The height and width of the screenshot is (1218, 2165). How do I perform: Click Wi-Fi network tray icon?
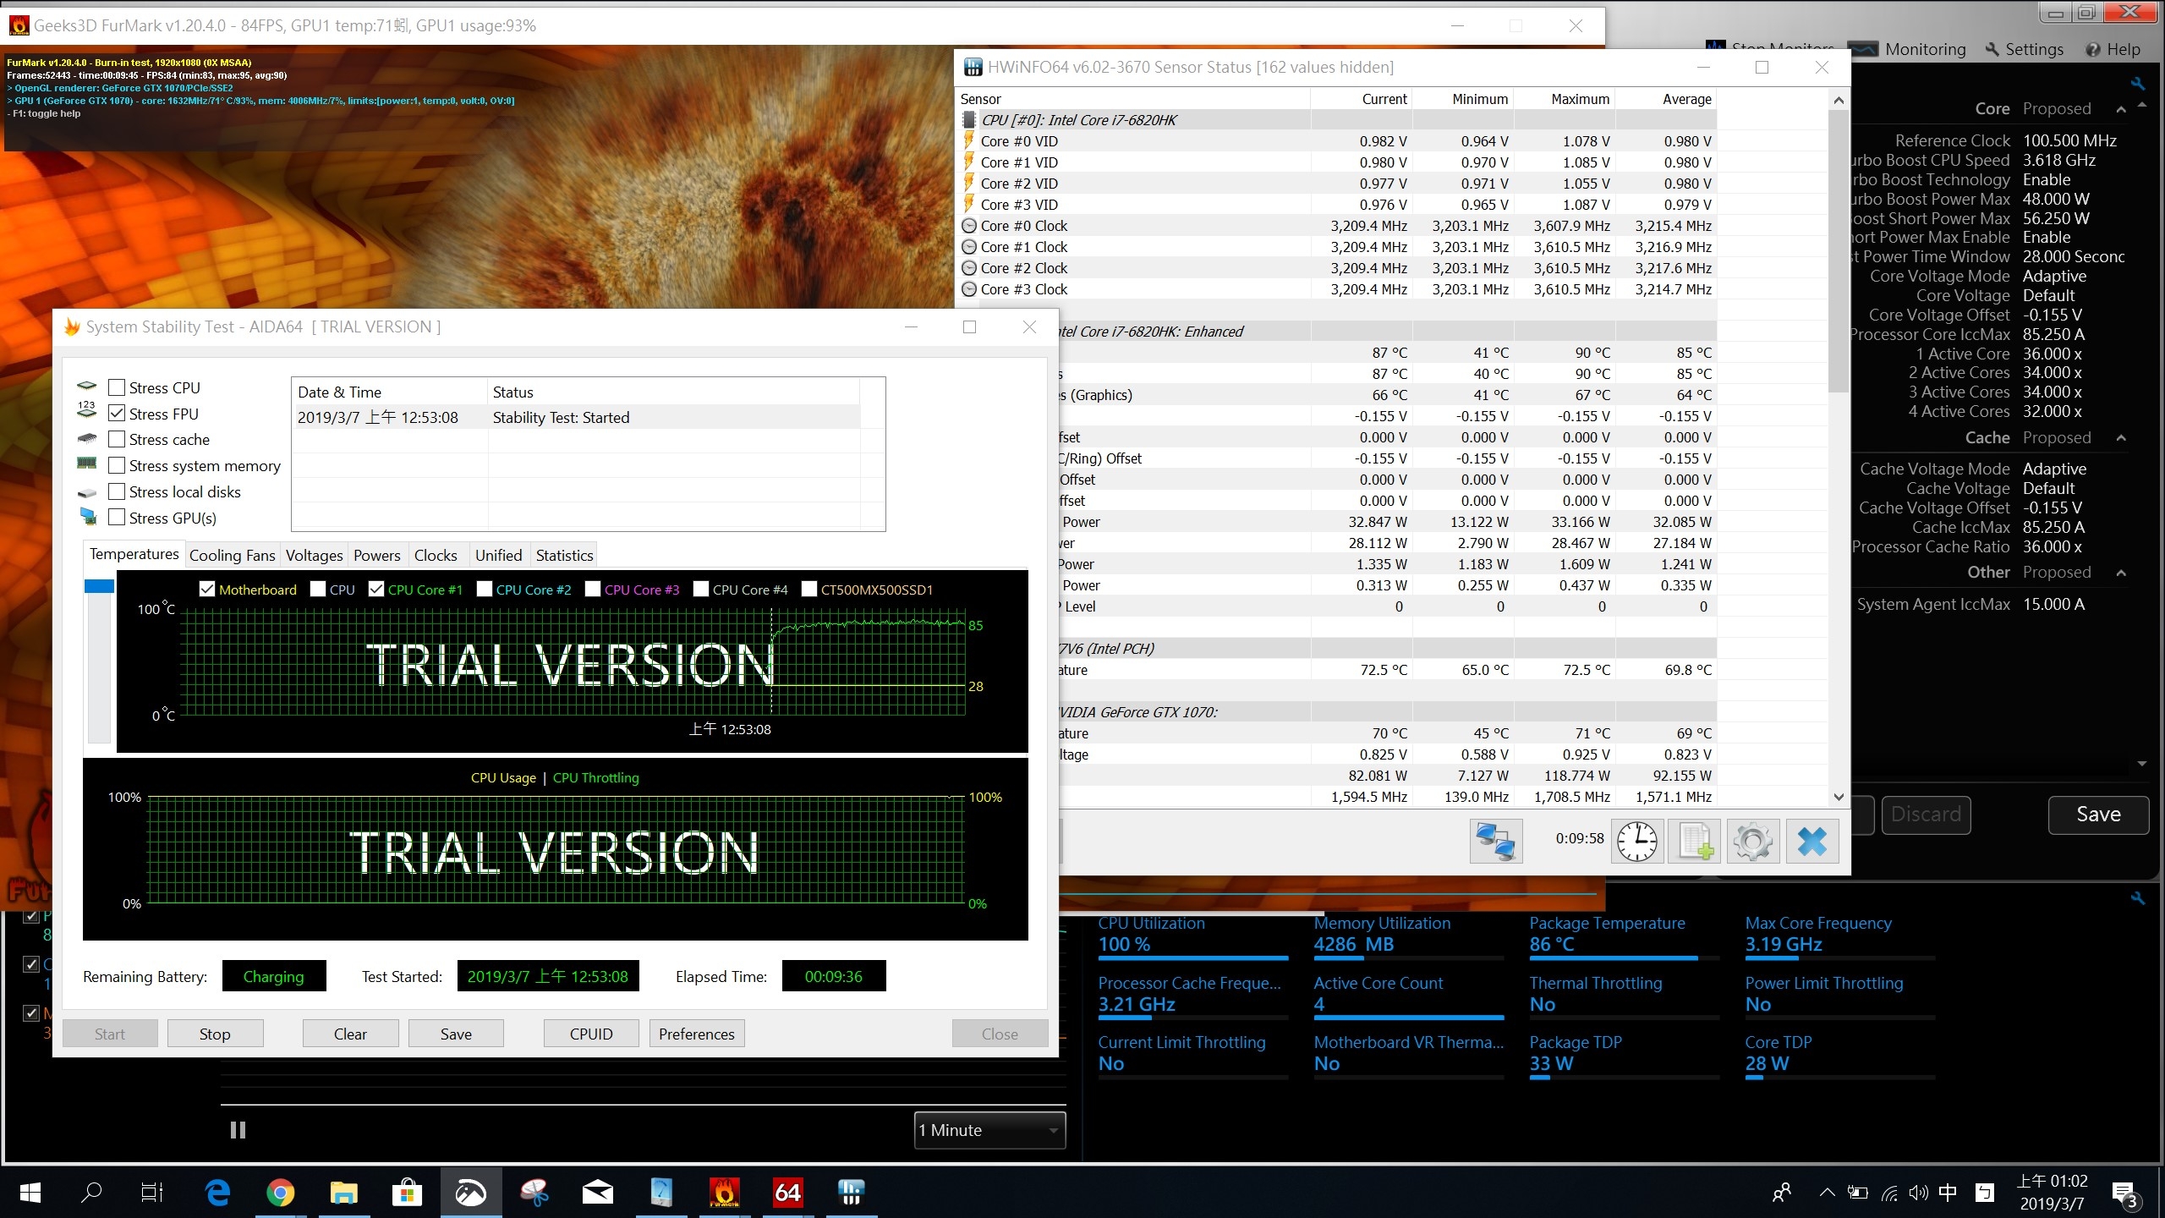click(1889, 1193)
